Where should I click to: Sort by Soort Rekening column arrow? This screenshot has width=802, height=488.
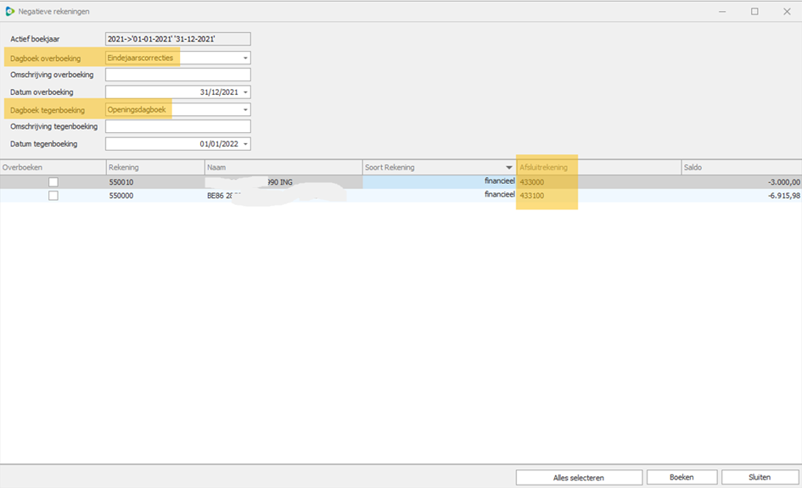coord(509,168)
